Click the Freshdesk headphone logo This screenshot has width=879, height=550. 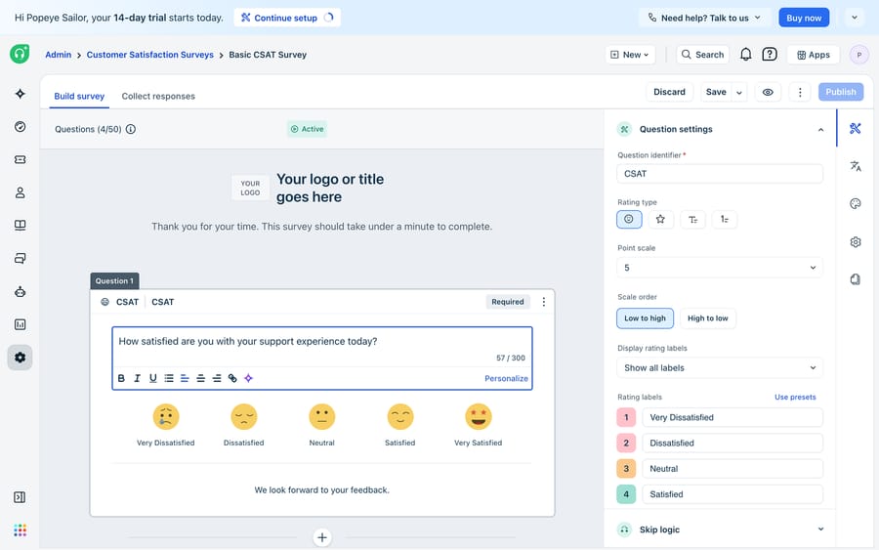20,54
